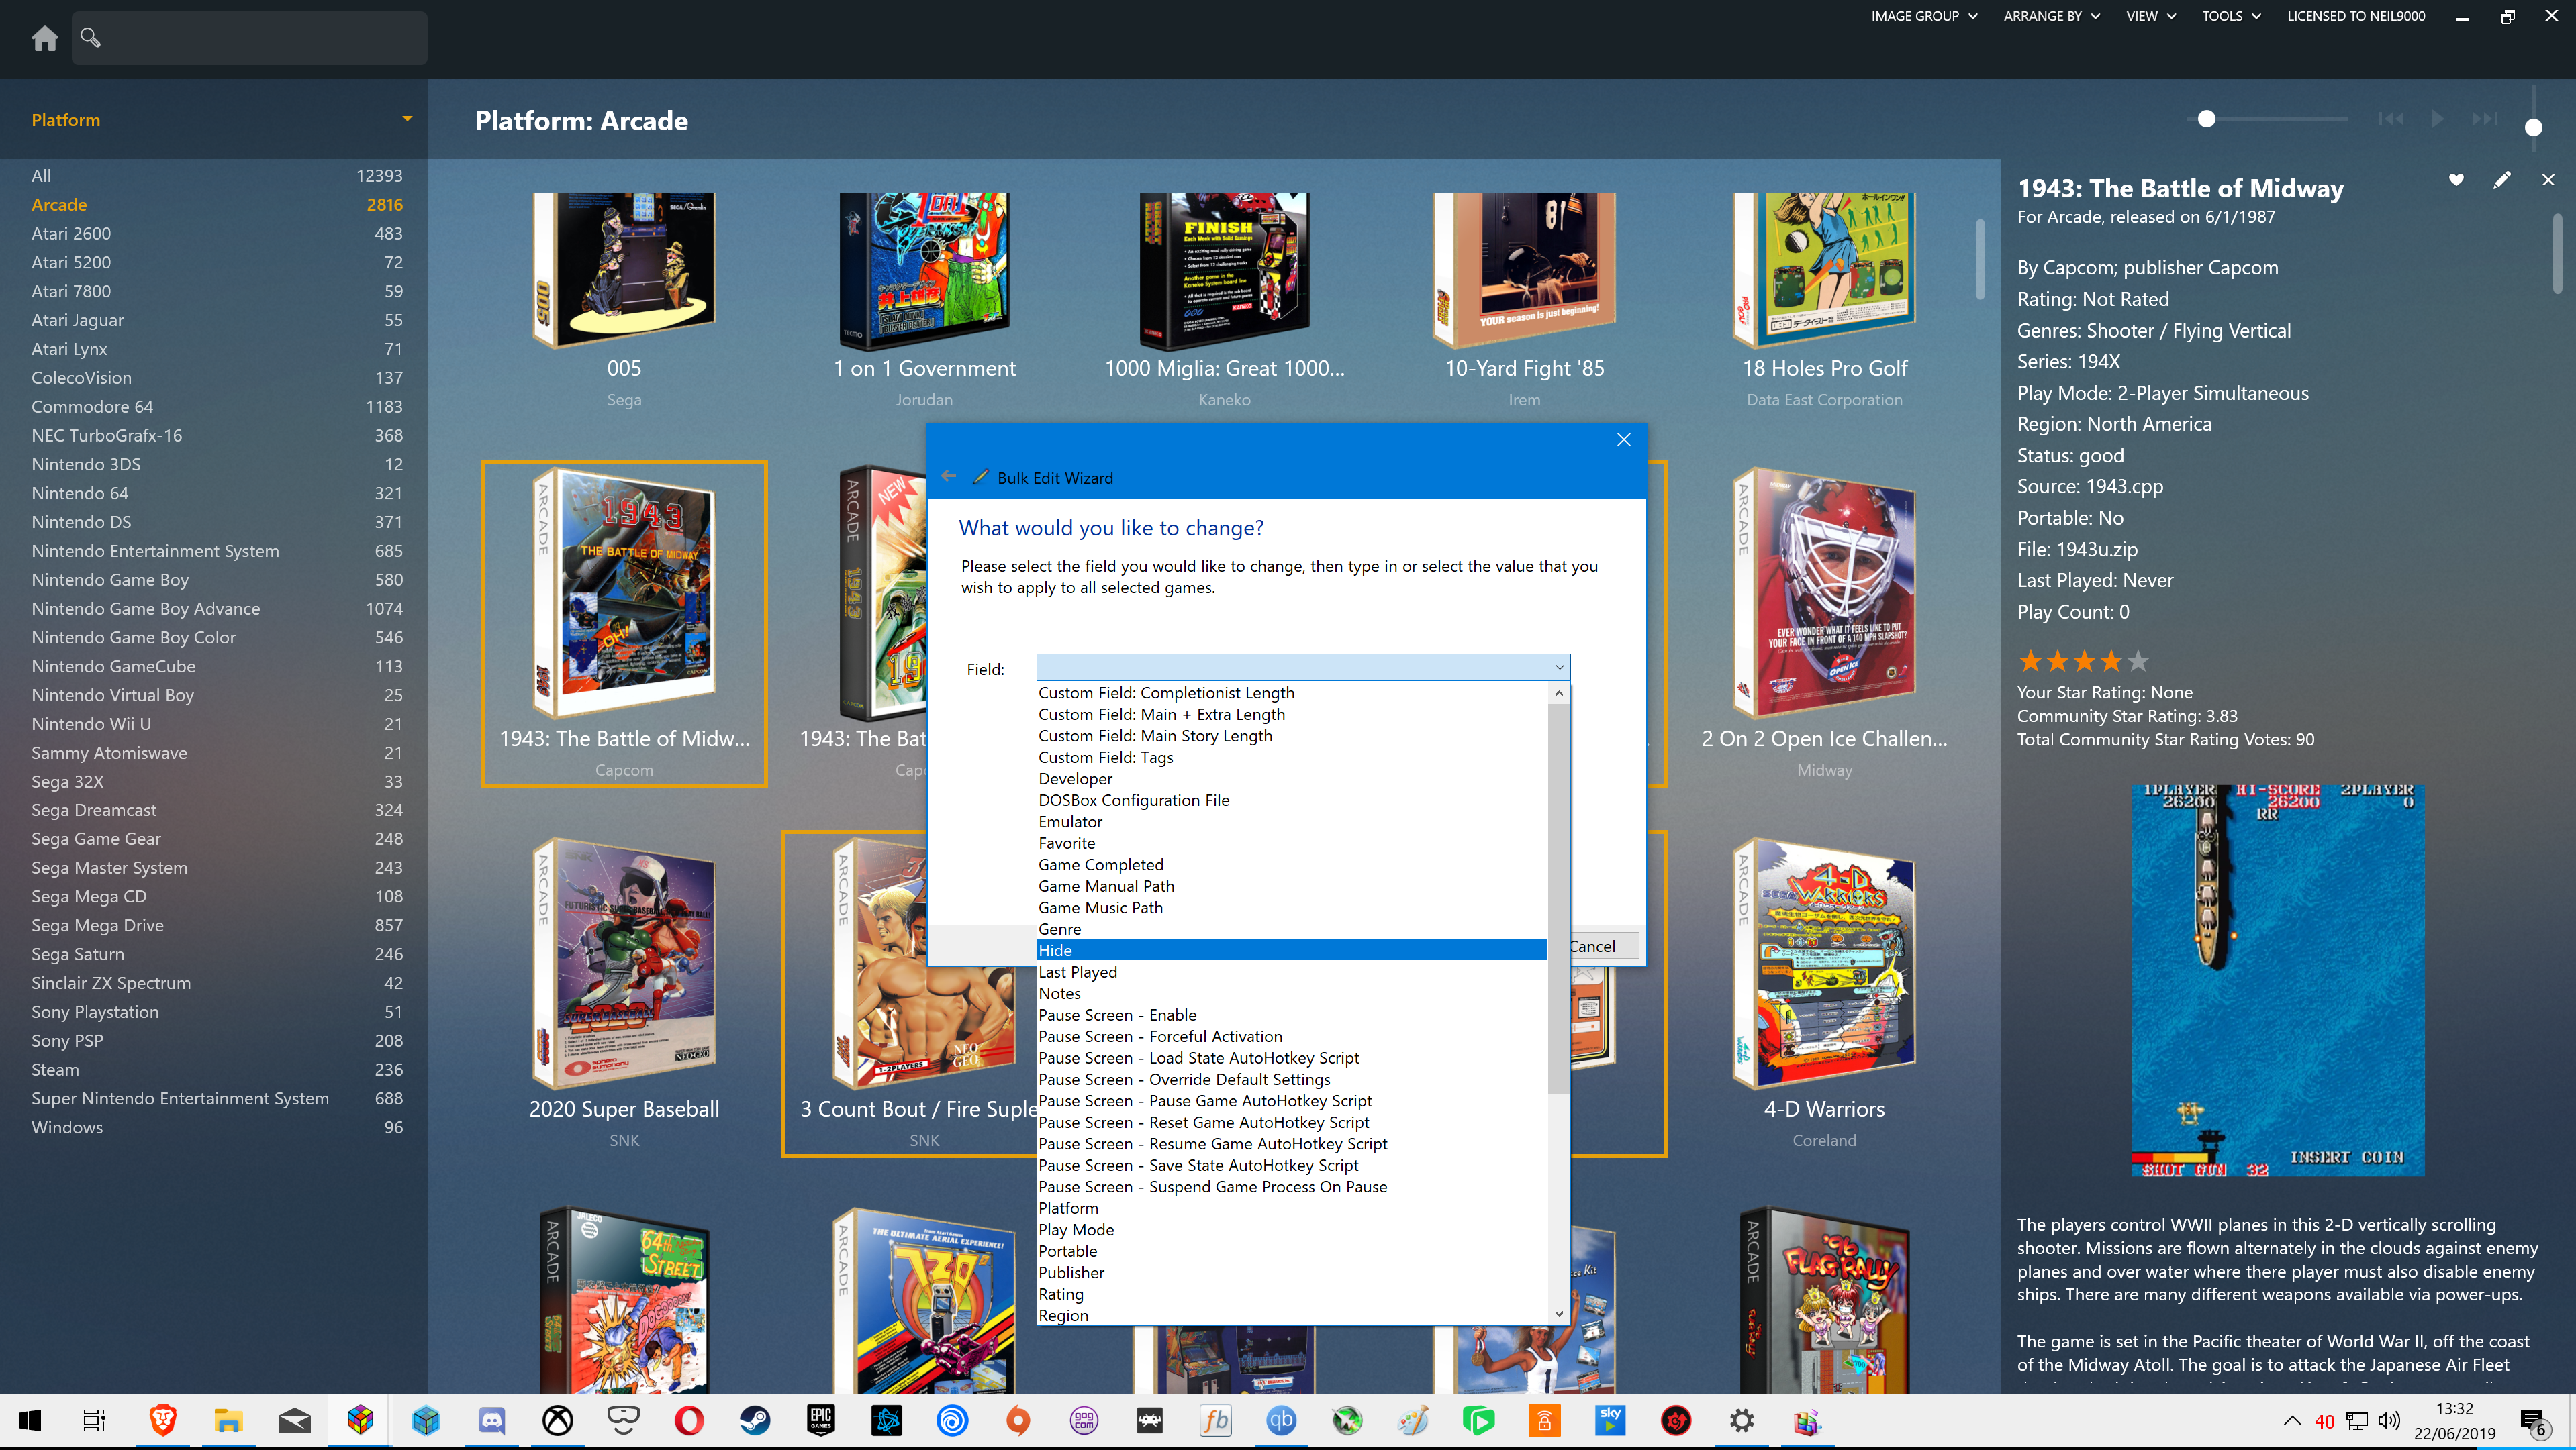Open Discord from the taskbar

tap(492, 1421)
